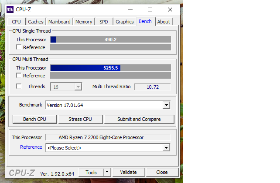
Task: Tick the Threads checkbox
Action: pos(19,87)
